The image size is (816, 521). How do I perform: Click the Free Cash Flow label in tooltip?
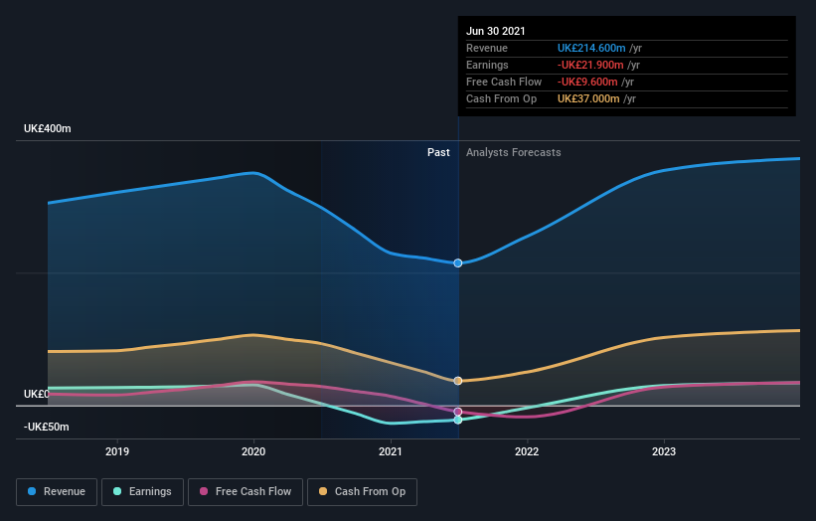pyautogui.click(x=504, y=82)
